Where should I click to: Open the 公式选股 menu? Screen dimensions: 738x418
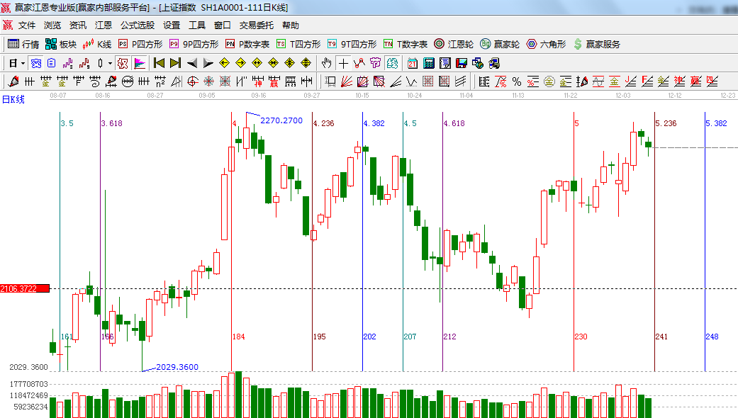(x=137, y=25)
